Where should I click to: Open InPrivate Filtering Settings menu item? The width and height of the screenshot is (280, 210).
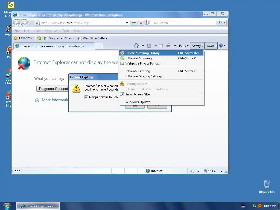[161, 76]
